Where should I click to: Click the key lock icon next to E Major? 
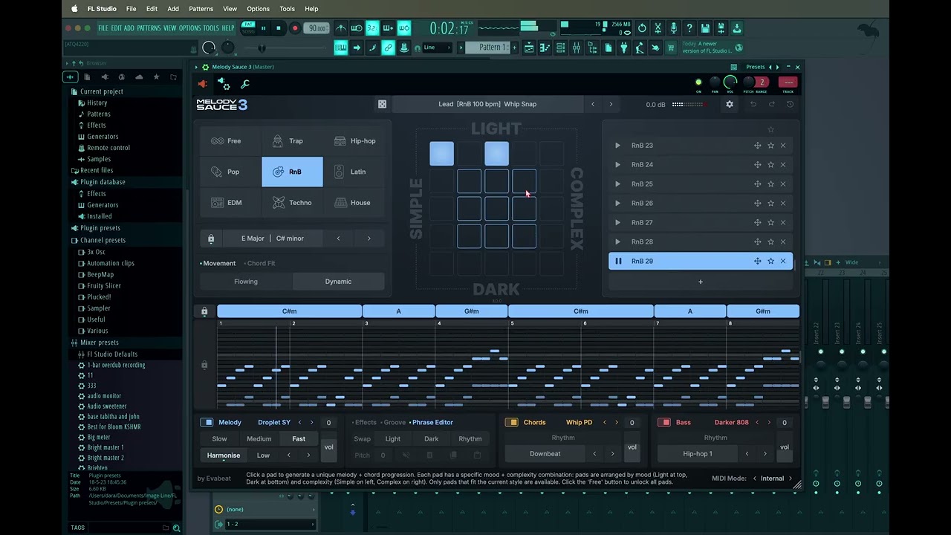pos(211,239)
